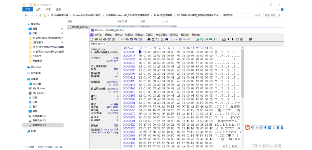This screenshot has height=150, width=312.
Task: Select 软件资料 (E:) drive in the sidebar
Action: [43, 125]
